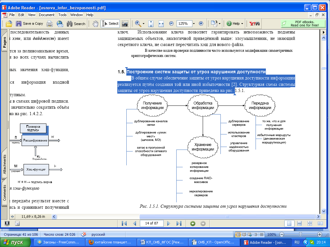Open rotate pages dropdown arrow
This screenshot has width=330, height=247.
point(219,24)
